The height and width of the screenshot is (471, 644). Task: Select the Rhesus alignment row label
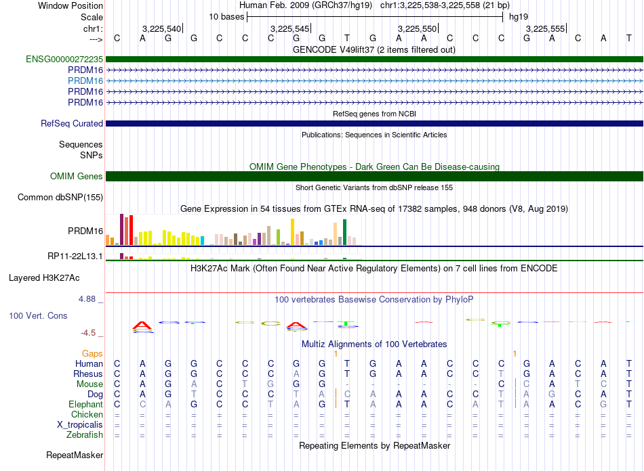click(x=88, y=374)
